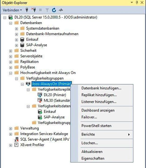Select the DL20 SQL Server root label
146x168 pixels.
pyautogui.click(x=56, y=17)
